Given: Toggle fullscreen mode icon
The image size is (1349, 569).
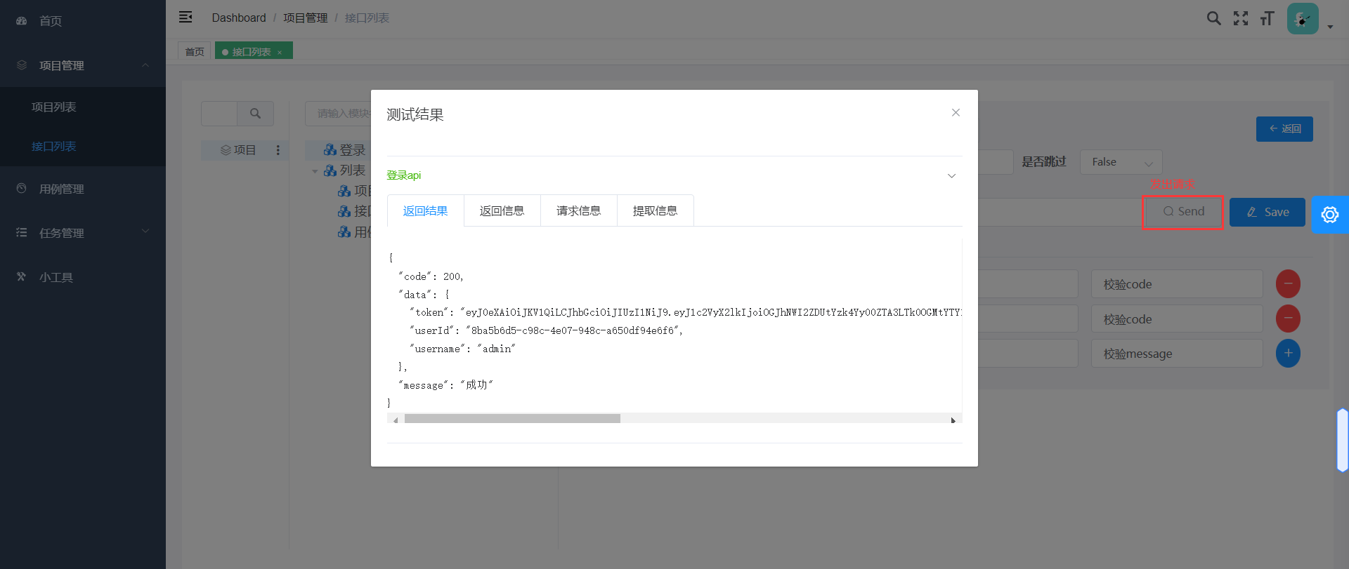Looking at the screenshot, I should (x=1241, y=18).
